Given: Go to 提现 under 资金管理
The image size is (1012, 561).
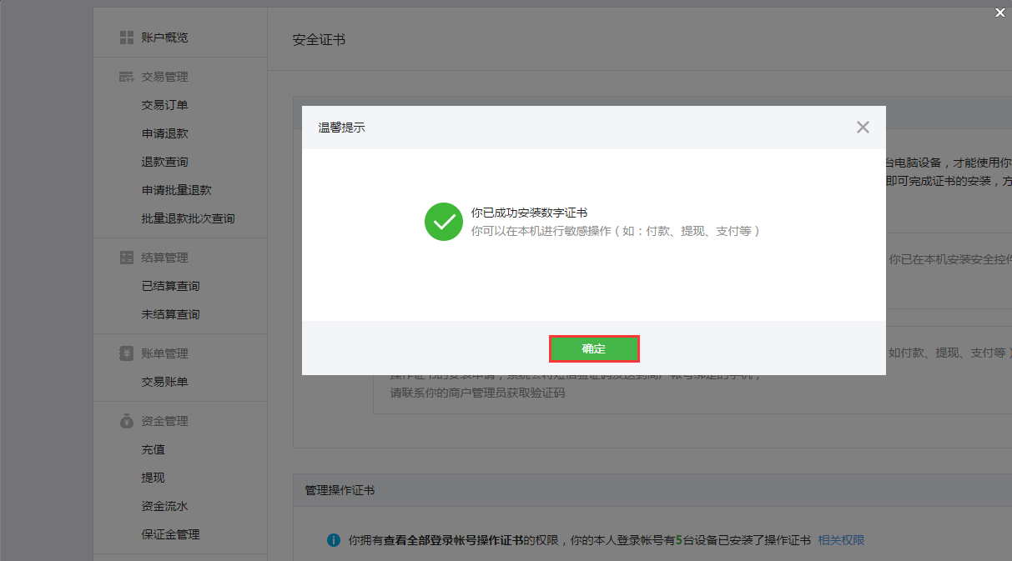Looking at the screenshot, I should click(x=154, y=478).
